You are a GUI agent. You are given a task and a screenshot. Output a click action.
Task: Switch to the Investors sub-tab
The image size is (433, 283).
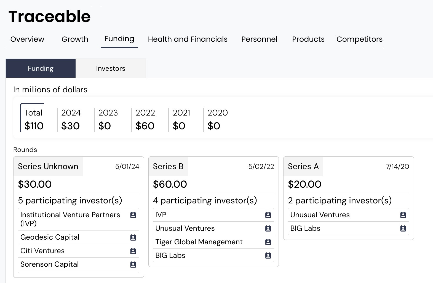(111, 68)
